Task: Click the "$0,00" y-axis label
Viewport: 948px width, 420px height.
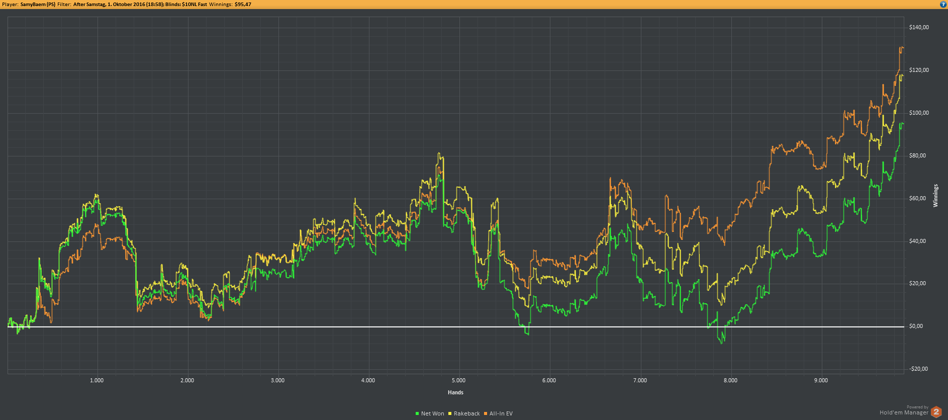Action: coord(916,326)
